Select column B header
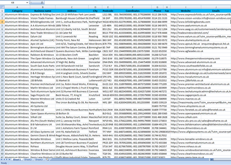231x165 pixels. tap(43, 7)
